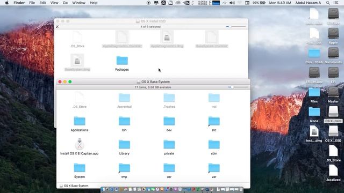Select the Documents drive on desktop
Screen dimensions: 344x193
(x=333, y=53)
